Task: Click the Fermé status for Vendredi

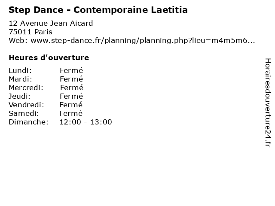Action: pos(71,105)
